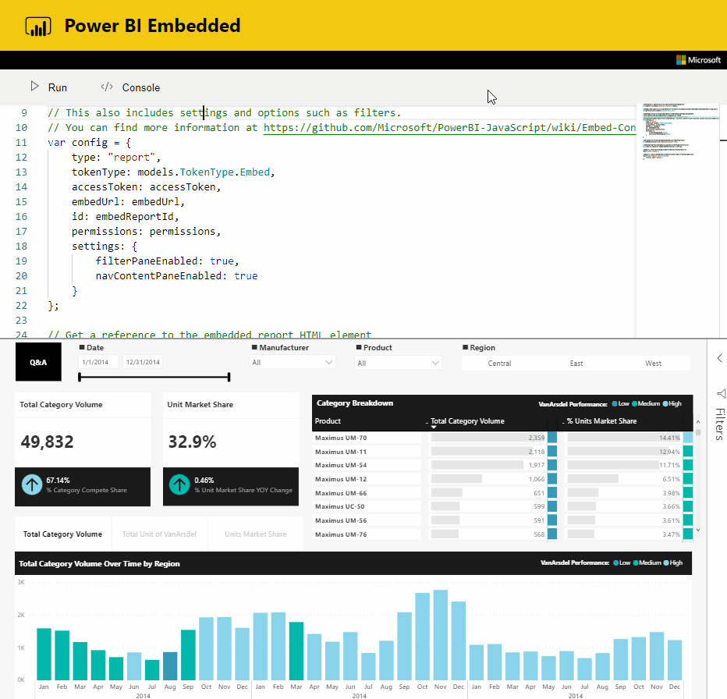Click the Medium legend swatch in the Over Time chart

click(636, 562)
